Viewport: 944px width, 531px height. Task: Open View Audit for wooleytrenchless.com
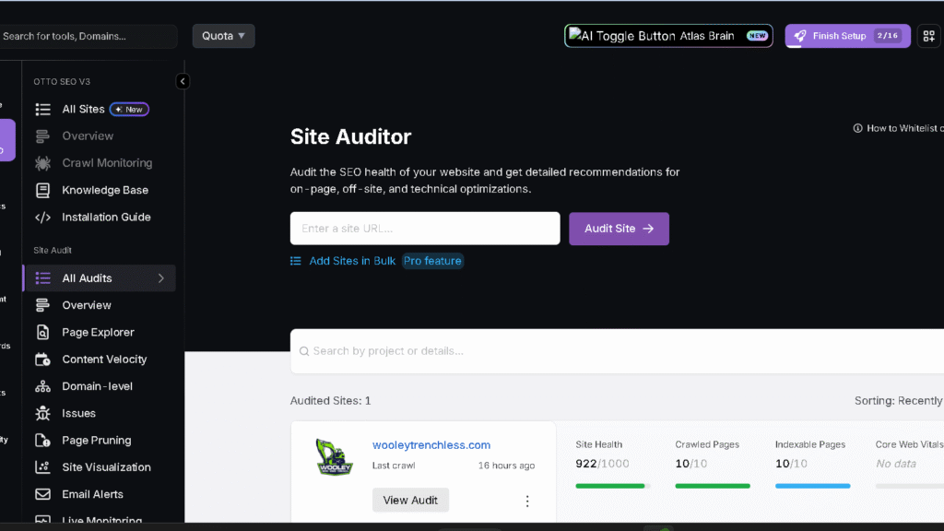pyautogui.click(x=410, y=500)
